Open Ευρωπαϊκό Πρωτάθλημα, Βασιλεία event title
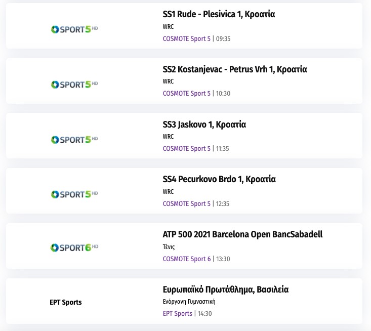The width and height of the screenshot is (371, 331). tap(226, 289)
